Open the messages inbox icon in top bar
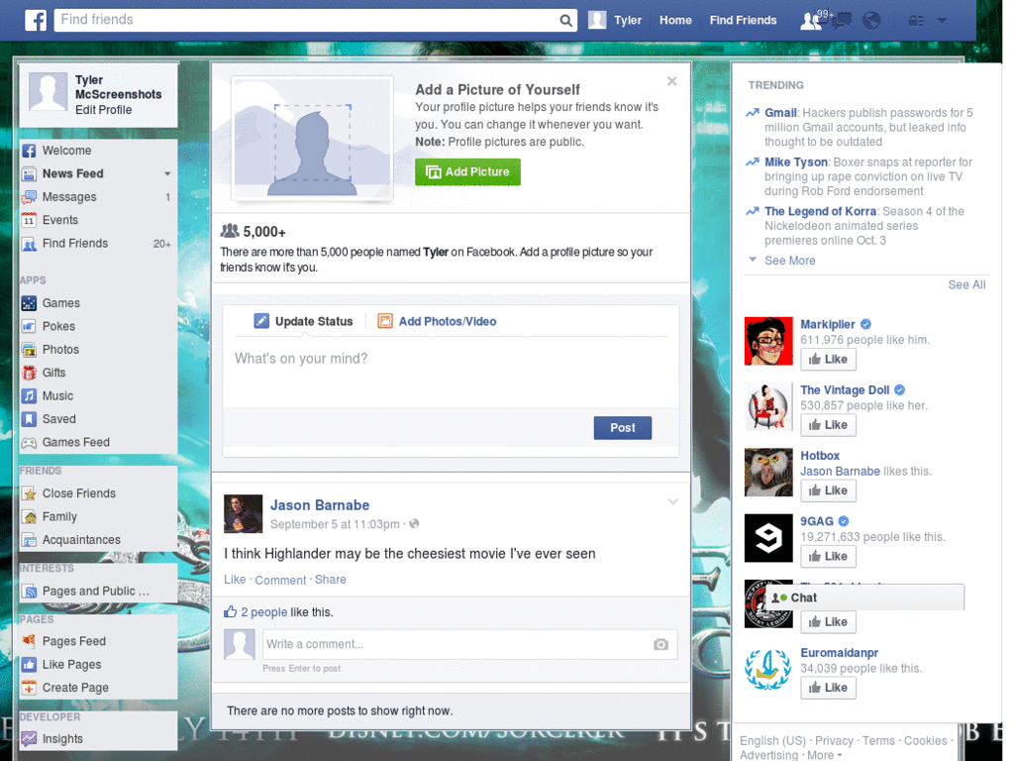 coord(841,21)
